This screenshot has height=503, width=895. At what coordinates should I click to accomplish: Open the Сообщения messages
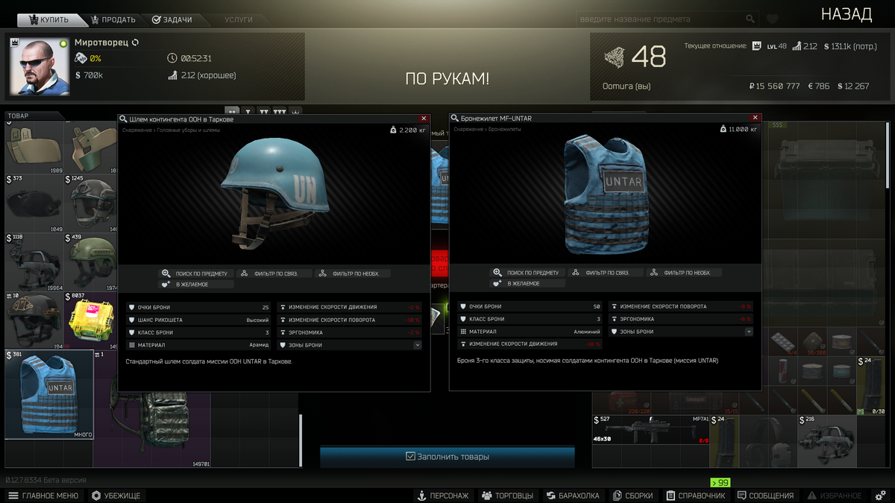click(766, 496)
